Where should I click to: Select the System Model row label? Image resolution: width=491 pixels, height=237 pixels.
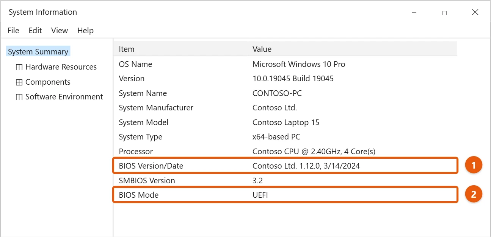tap(143, 122)
